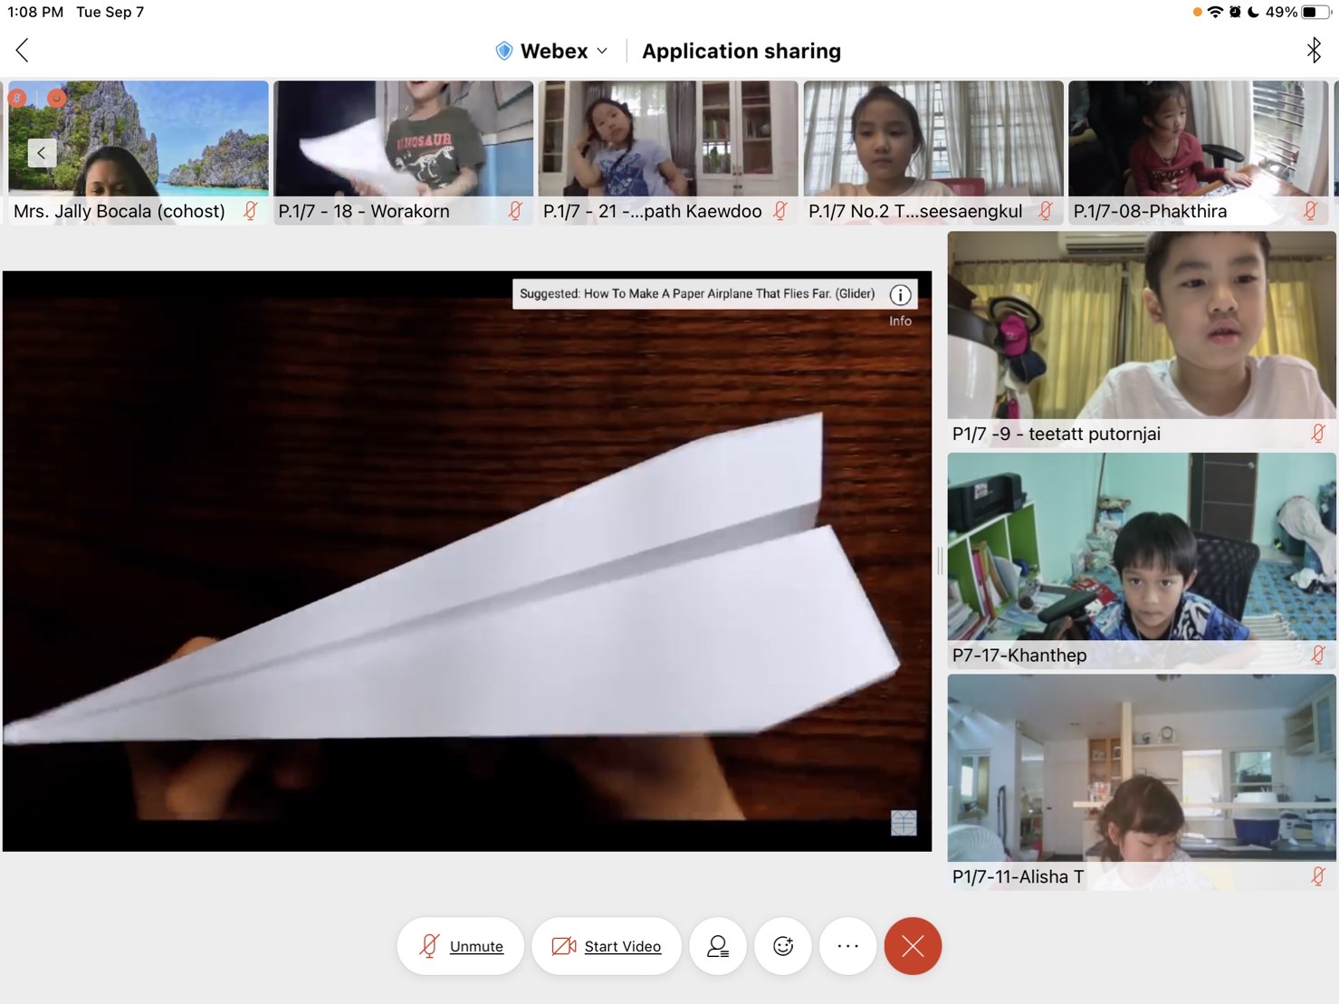Image resolution: width=1339 pixels, height=1004 pixels.
Task: Tap the blue shield security icon
Action: click(504, 52)
